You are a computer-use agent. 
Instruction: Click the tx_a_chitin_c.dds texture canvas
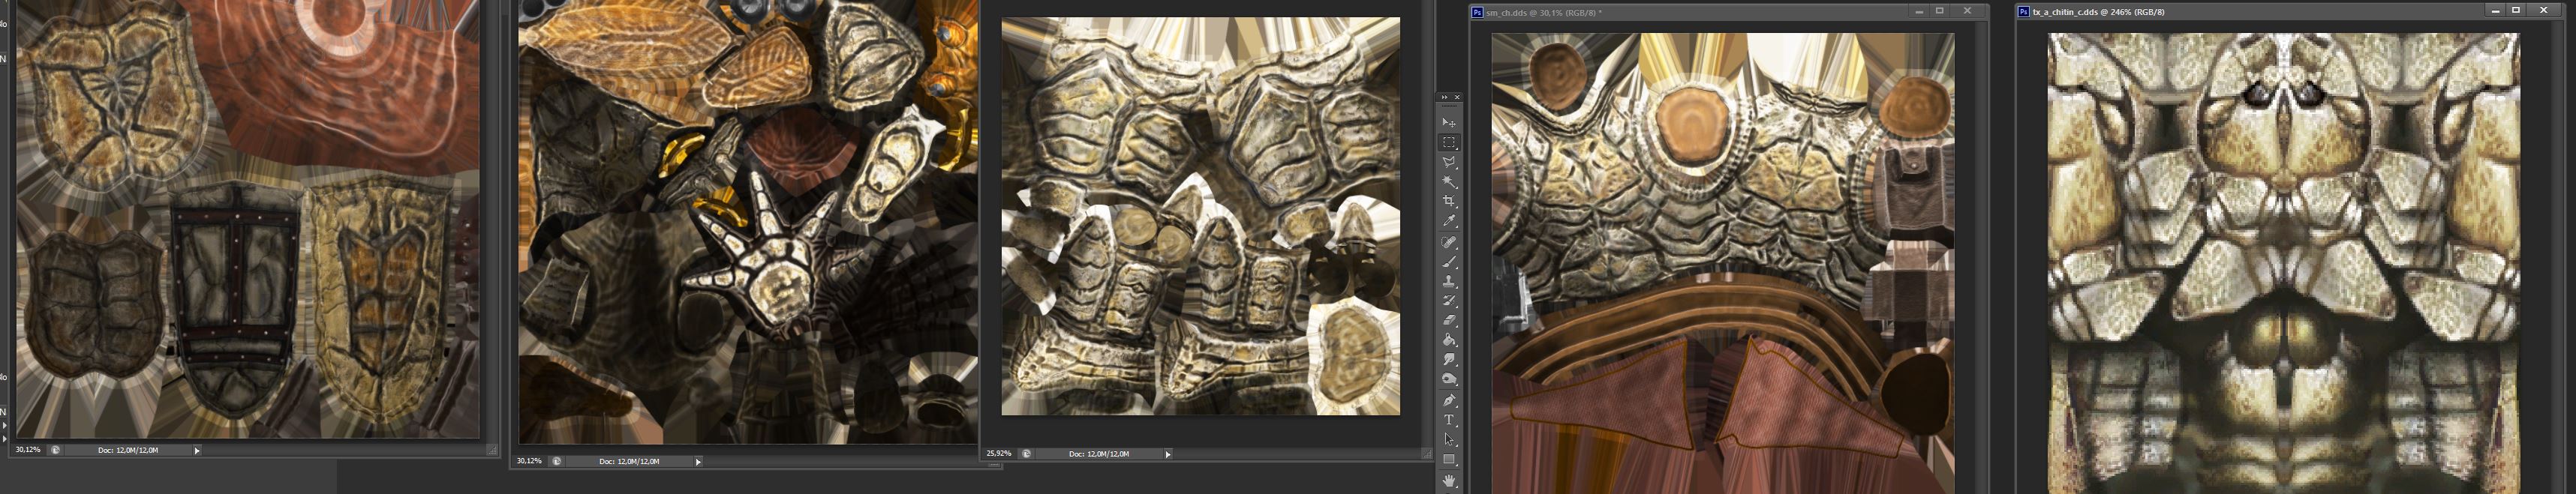coord(2283,263)
